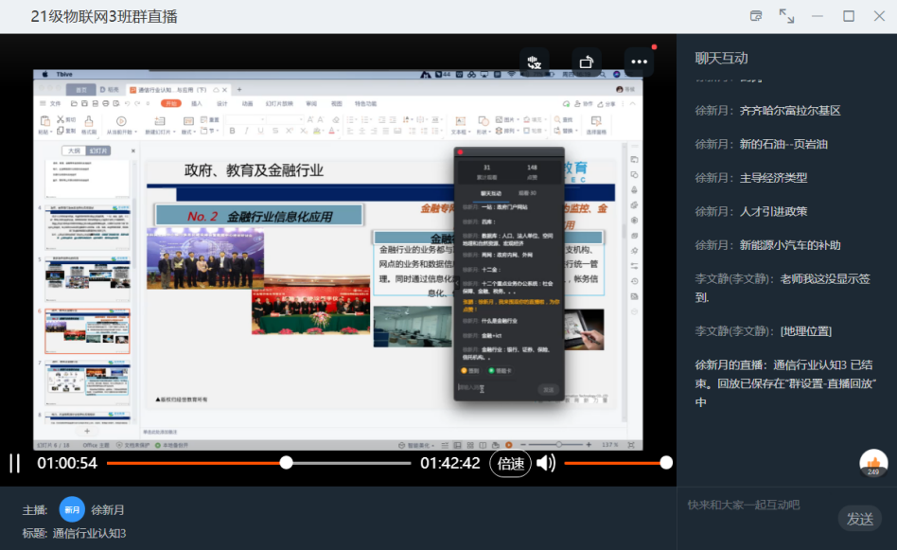Screen dimensions: 897x550
Task: Click the video progress slider handle
Action: tap(286, 463)
